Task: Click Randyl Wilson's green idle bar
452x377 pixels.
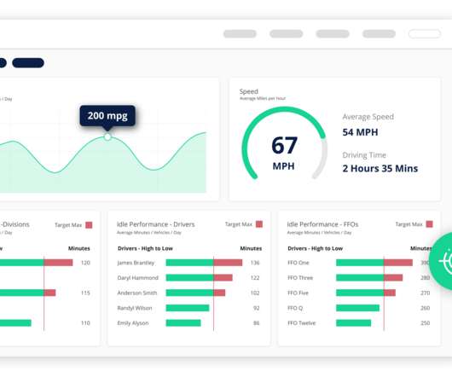Action: pyautogui.click(x=188, y=308)
